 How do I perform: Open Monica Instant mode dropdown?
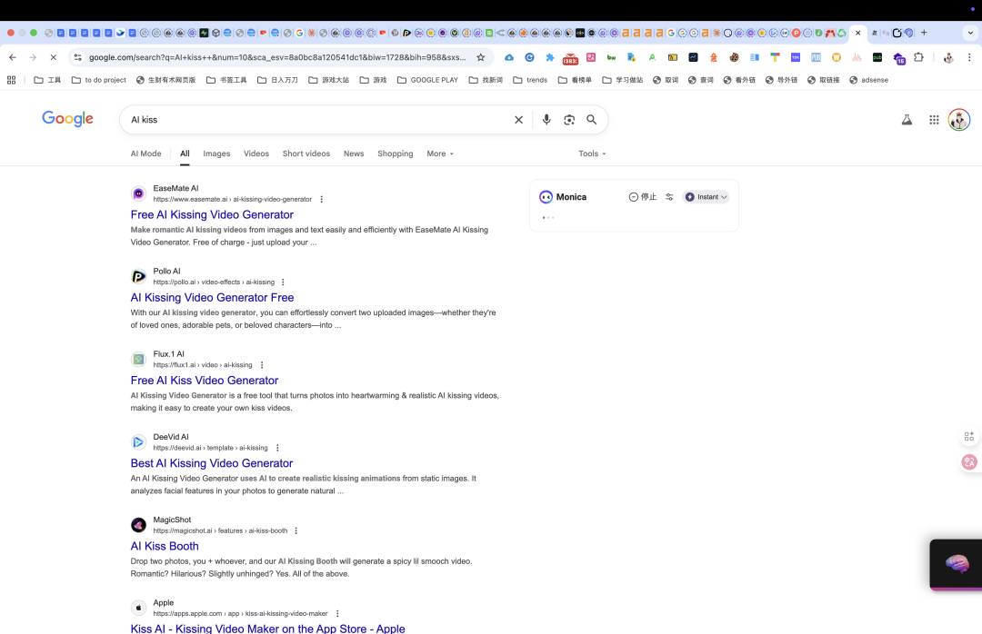706,196
